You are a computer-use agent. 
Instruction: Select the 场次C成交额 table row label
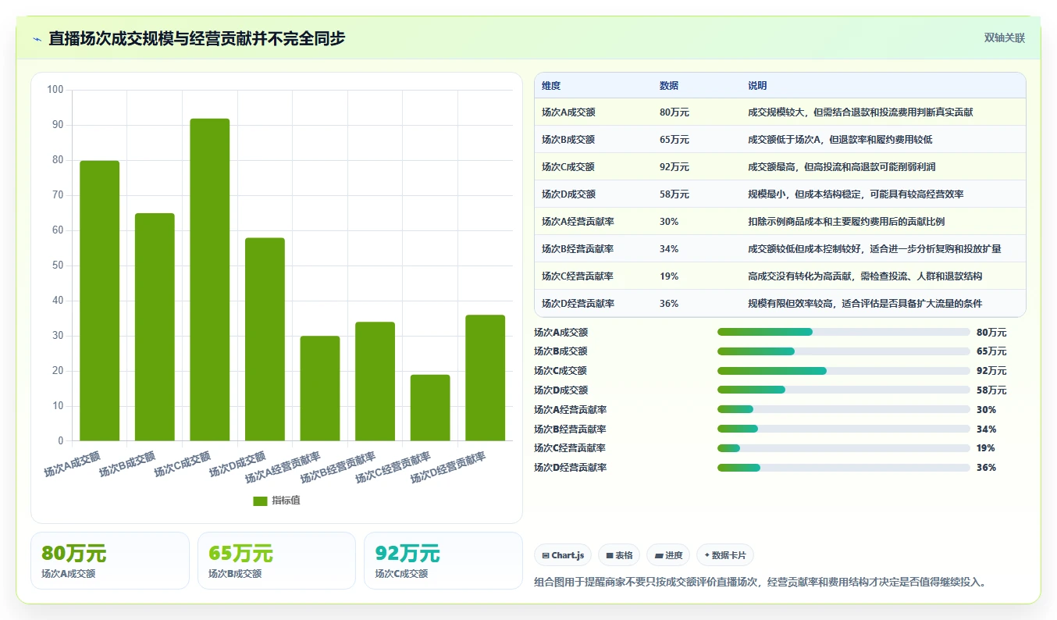[568, 167]
